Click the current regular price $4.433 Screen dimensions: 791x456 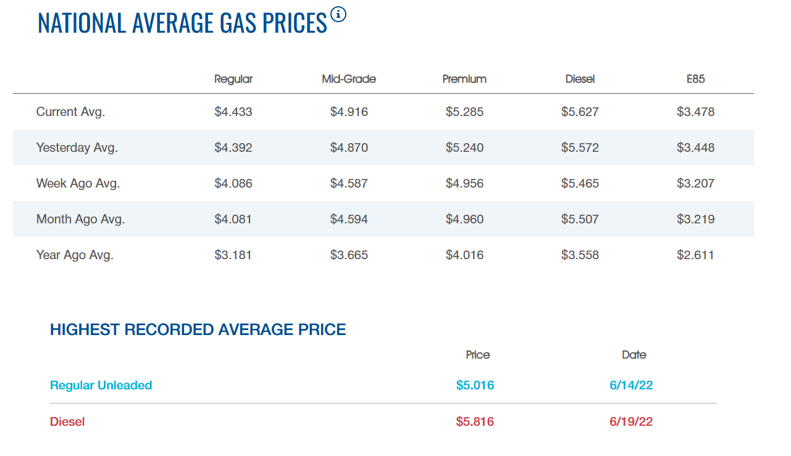233,112
